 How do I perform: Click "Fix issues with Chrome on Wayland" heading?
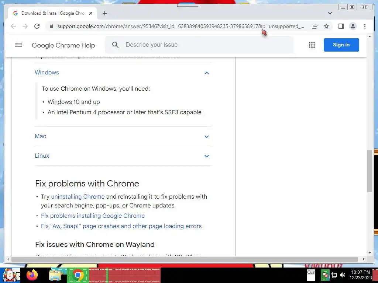coord(95,245)
